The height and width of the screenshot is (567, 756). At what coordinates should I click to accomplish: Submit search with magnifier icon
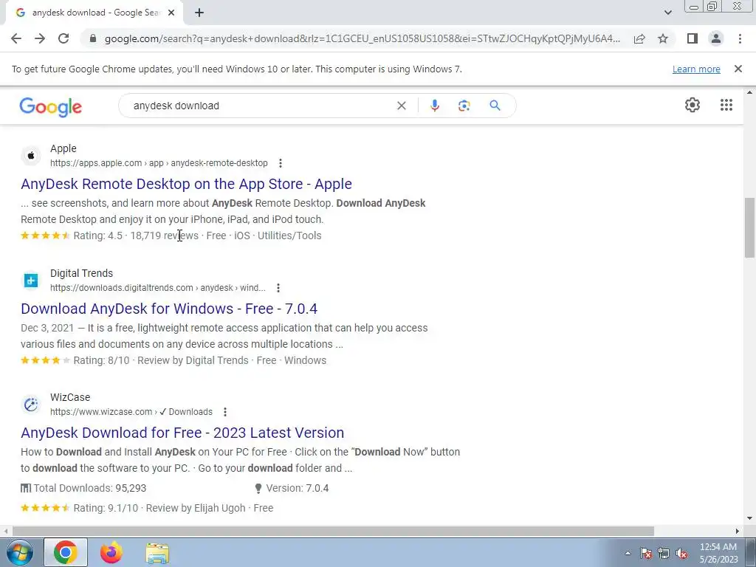[x=495, y=106]
